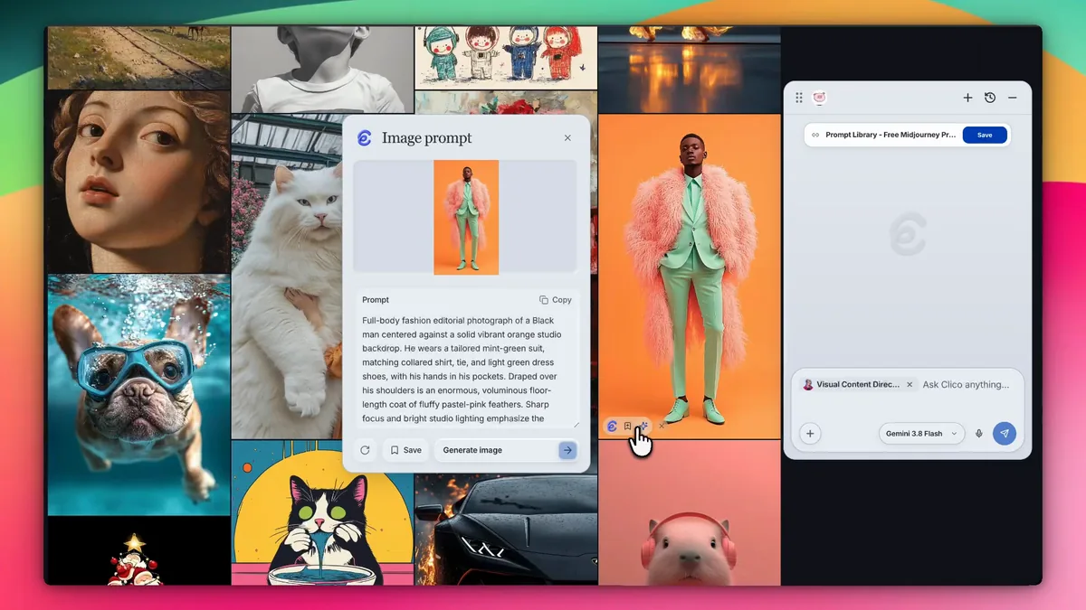The height and width of the screenshot is (610, 1086).
Task: Open the white fluffy cat image
Action: [x=286, y=277]
